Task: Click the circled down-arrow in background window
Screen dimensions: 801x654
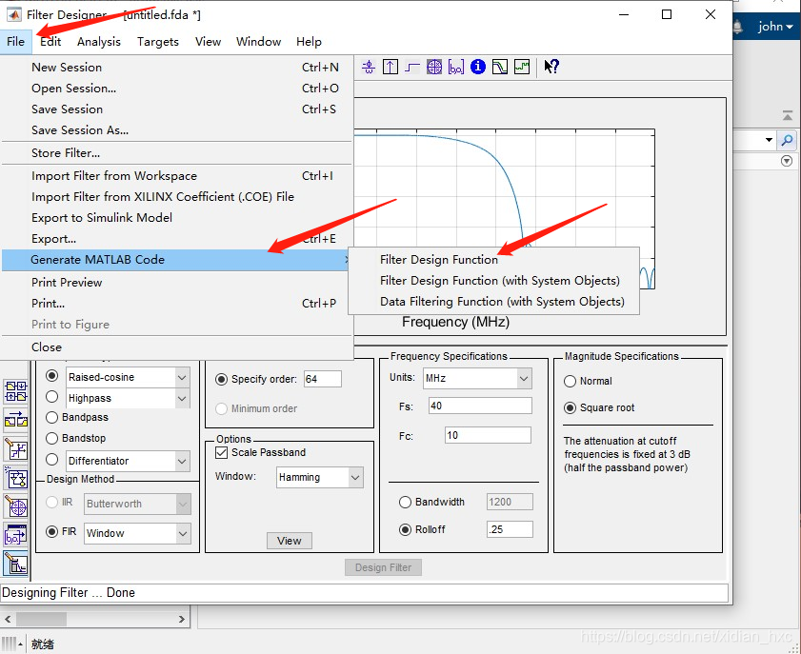Action: pos(787,161)
